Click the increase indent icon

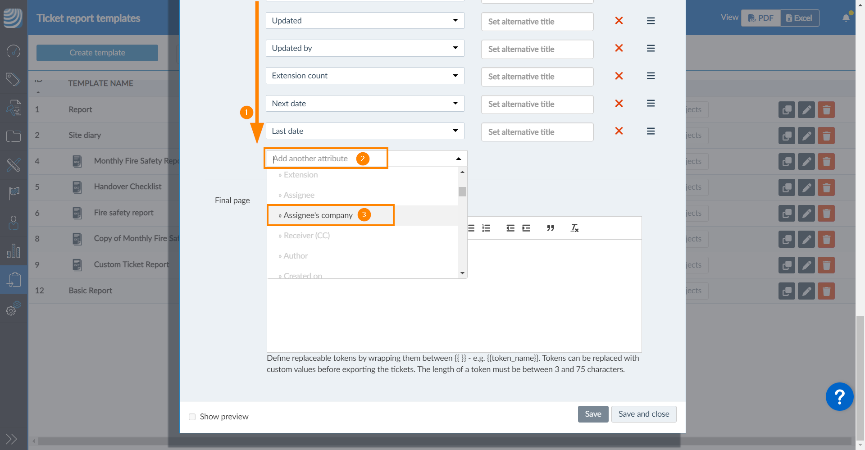526,228
